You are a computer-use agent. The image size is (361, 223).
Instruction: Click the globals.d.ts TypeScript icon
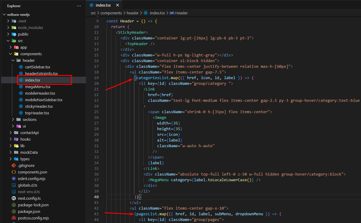13,185
